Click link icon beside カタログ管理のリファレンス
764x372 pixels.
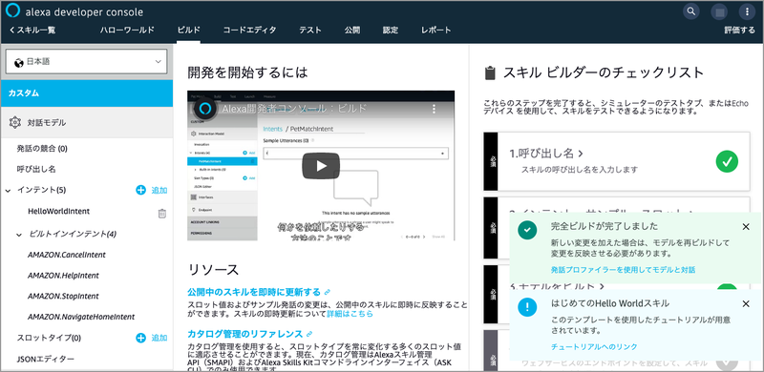pyautogui.click(x=308, y=334)
